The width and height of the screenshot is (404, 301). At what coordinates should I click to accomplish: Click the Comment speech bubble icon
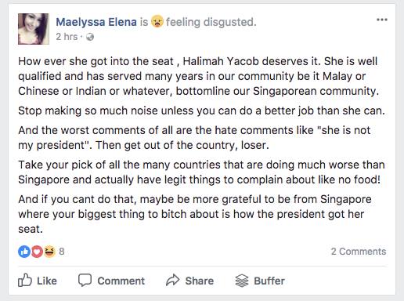click(x=85, y=280)
